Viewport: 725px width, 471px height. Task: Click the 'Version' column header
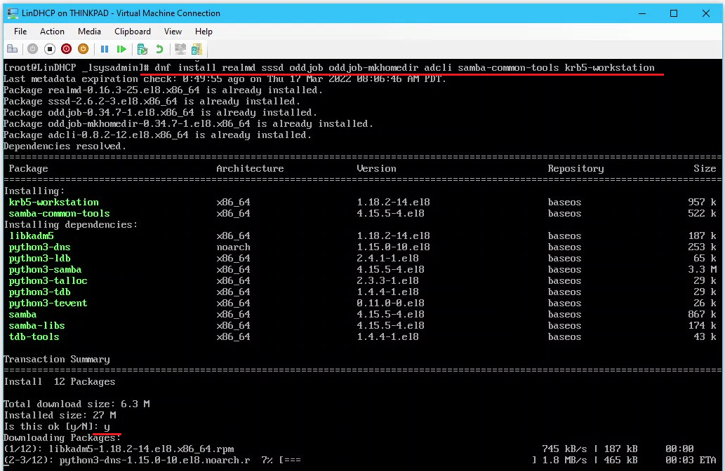(x=376, y=168)
